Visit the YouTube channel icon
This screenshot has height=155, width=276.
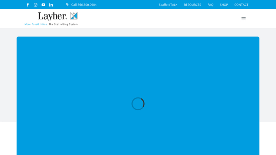pos(43,5)
